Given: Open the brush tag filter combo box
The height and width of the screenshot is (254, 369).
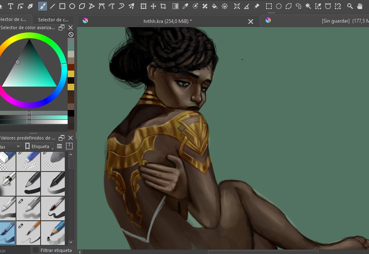Looking at the screenshot, I should click(x=10, y=146).
